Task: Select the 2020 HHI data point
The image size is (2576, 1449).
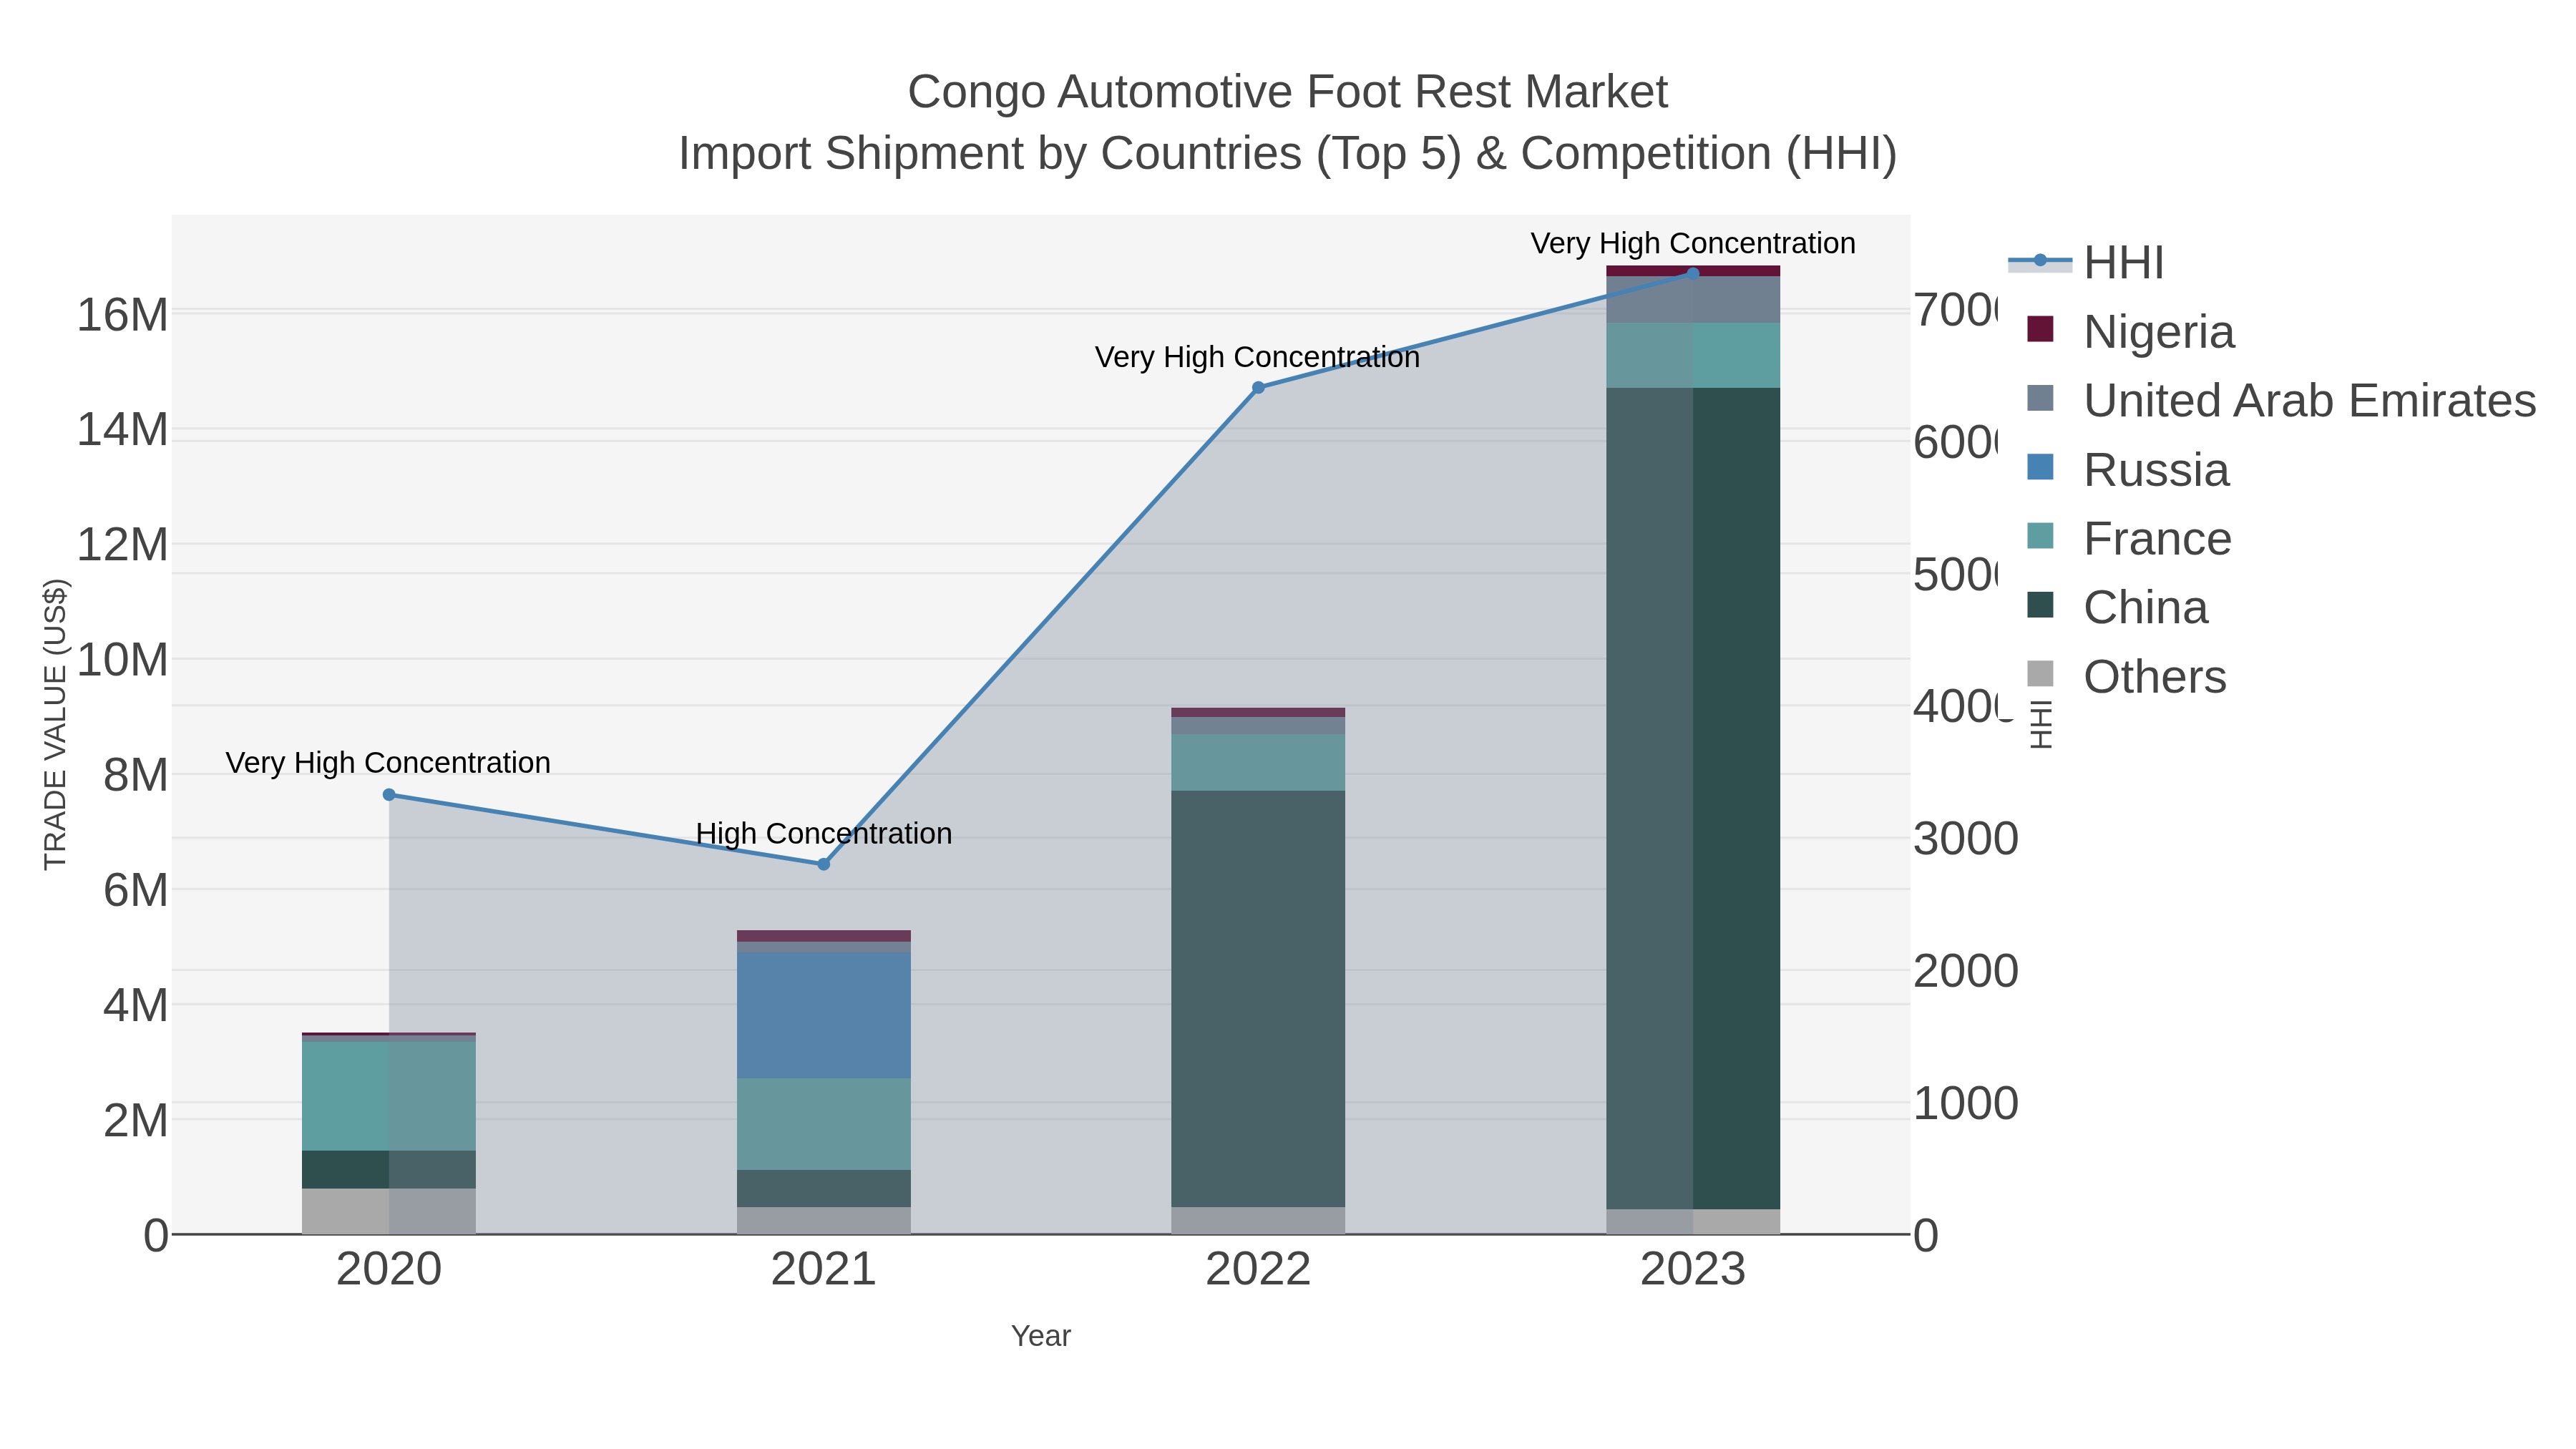Action: (x=389, y=795)
